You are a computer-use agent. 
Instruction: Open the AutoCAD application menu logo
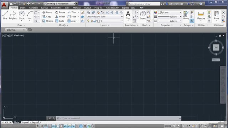click(x=4, y=5)
